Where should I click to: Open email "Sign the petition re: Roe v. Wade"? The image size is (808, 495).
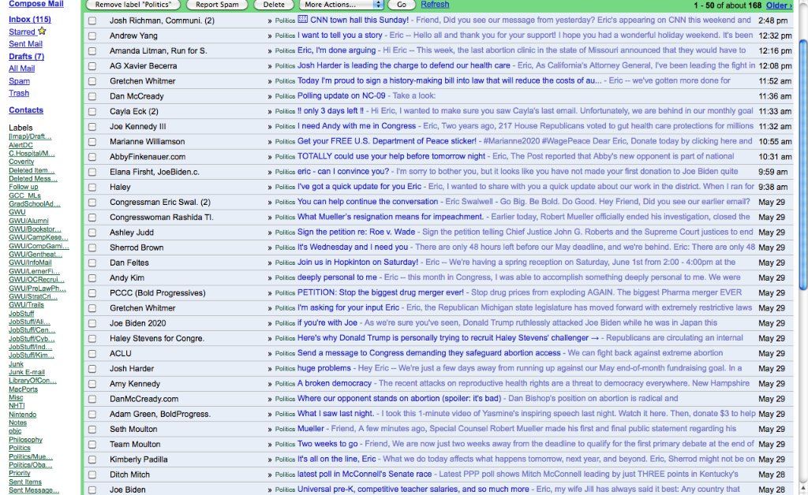[356, 232]
